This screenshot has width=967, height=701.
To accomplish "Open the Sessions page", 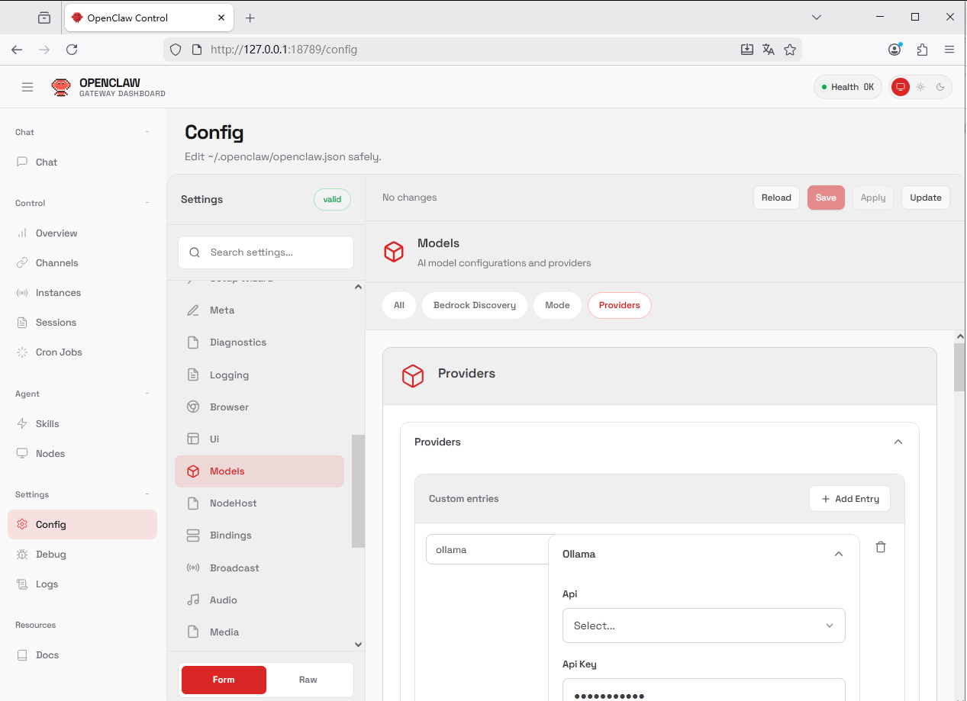I will 82,322.
